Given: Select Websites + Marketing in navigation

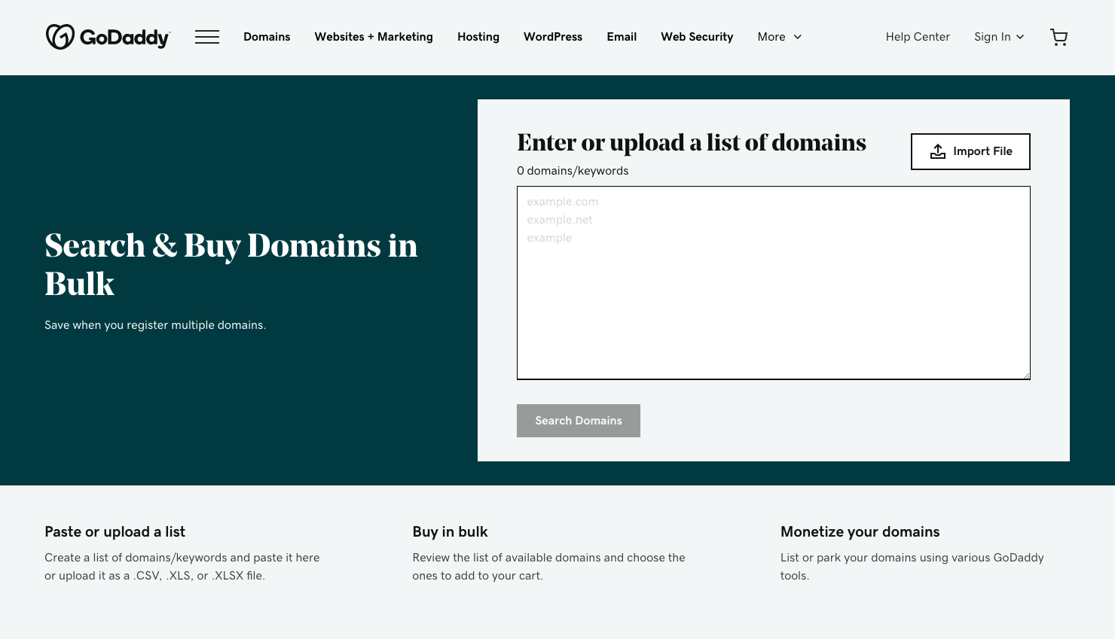Looking at the screenshot, I should coord(374,37).
